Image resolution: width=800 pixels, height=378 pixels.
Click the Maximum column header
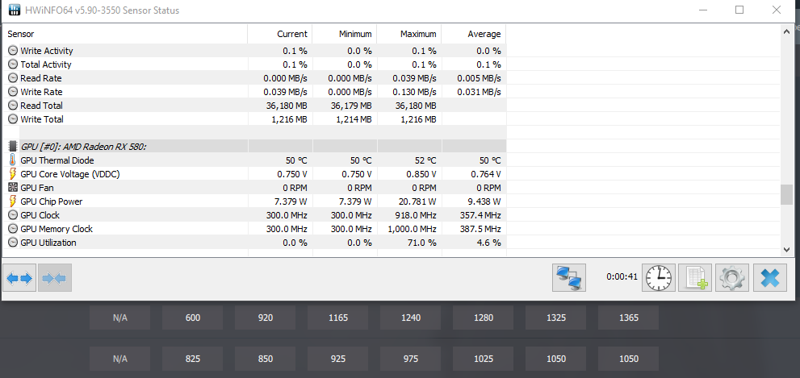pyautogui.click(x=409, y=34)
